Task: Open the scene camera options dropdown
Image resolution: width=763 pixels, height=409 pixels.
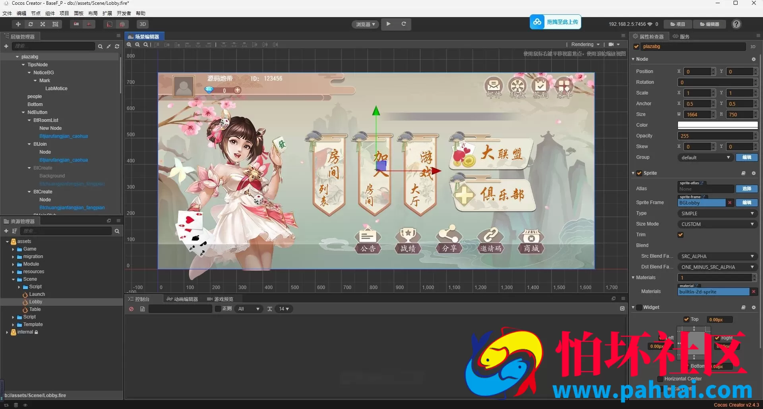Action: [614, 44]
